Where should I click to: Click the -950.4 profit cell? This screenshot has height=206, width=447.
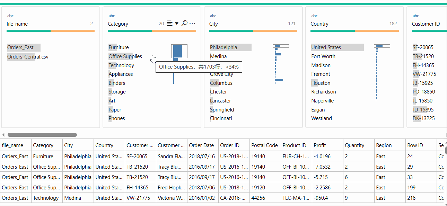[x=328, y=198]
